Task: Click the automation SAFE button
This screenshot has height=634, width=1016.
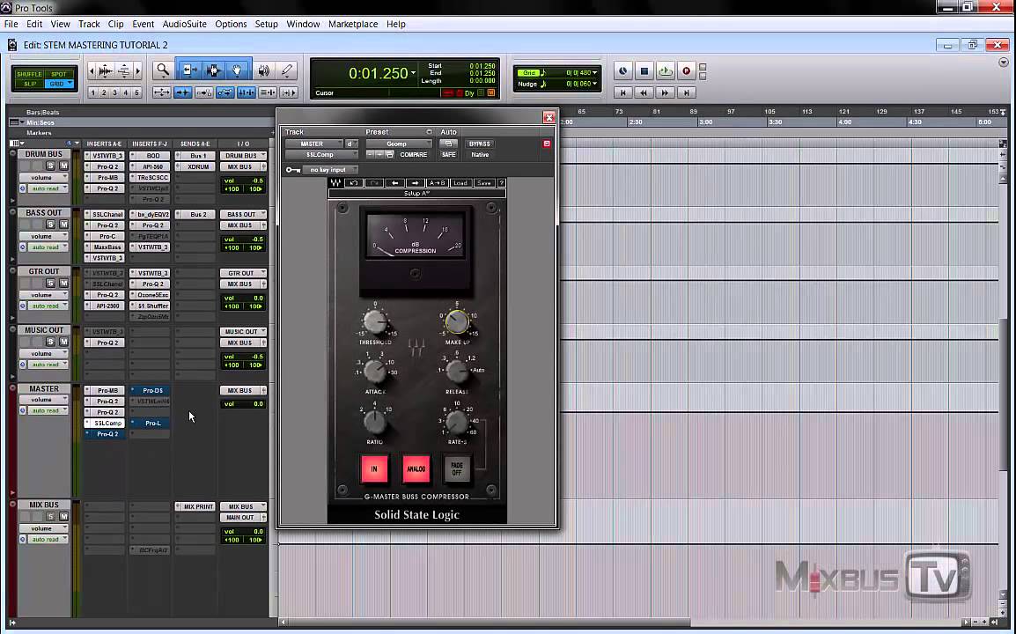Action: click(x=448, y=155)
